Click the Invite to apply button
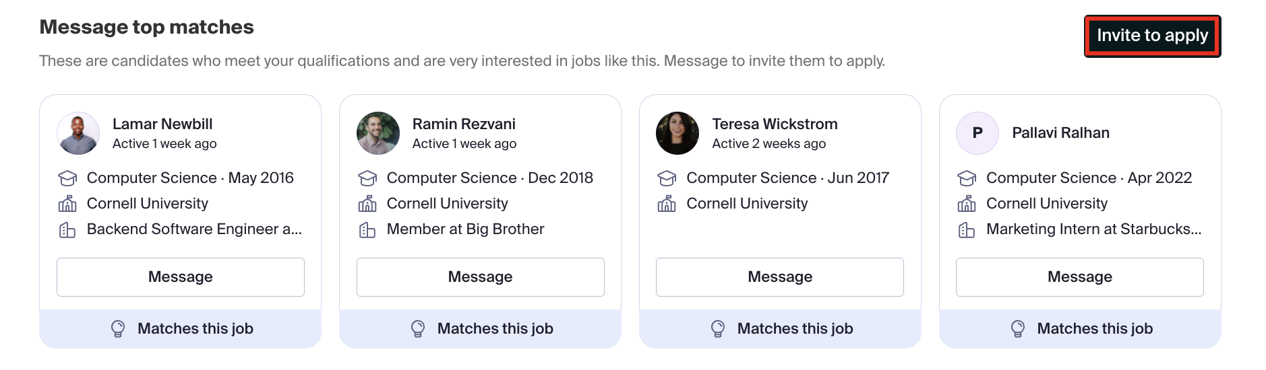The height and width of the screenshot is (370, 1266). tap(1152, 36)
